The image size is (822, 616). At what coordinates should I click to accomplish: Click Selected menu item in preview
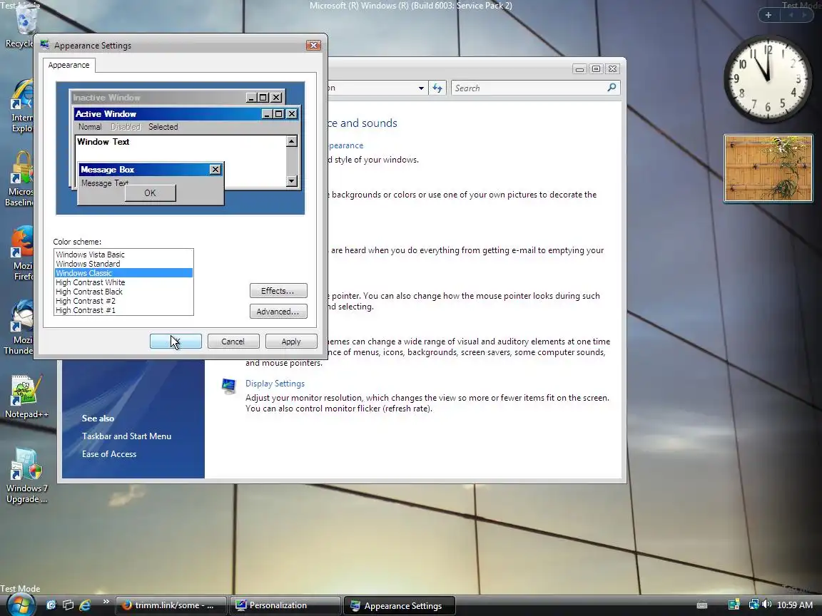pyautogui.click(x=163, y=127)
